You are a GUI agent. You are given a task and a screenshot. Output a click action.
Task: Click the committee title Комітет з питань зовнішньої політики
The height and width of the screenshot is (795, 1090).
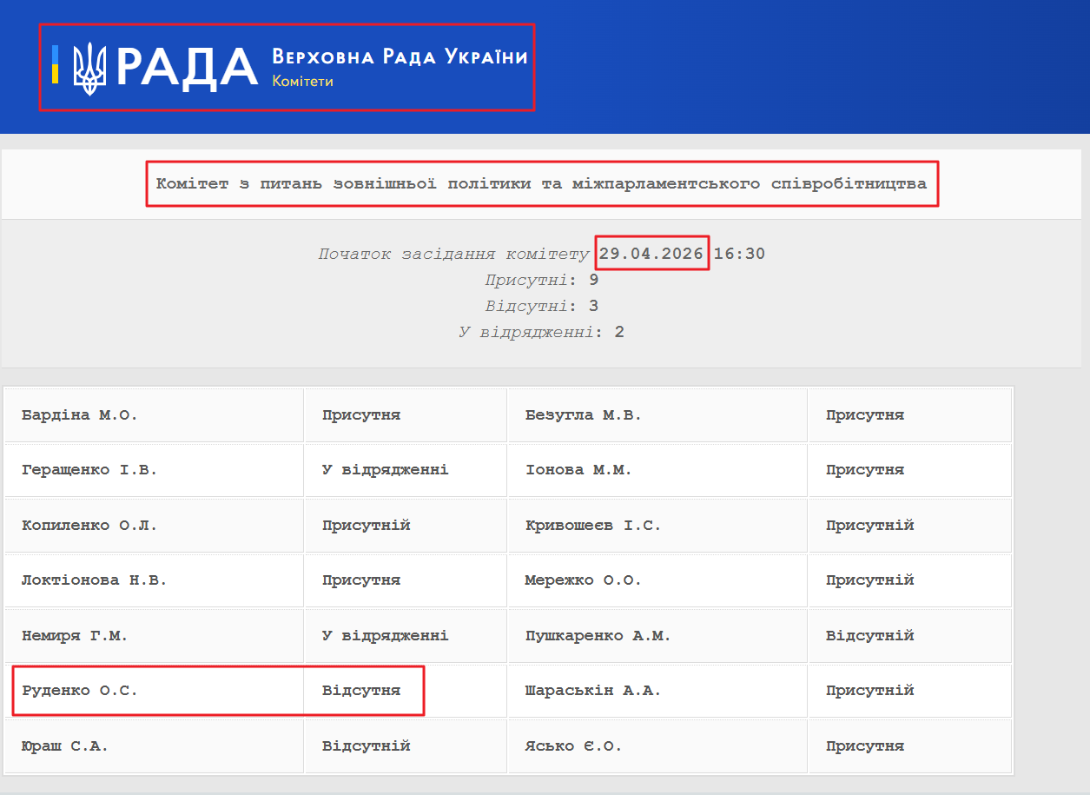(x=541, y=184)
